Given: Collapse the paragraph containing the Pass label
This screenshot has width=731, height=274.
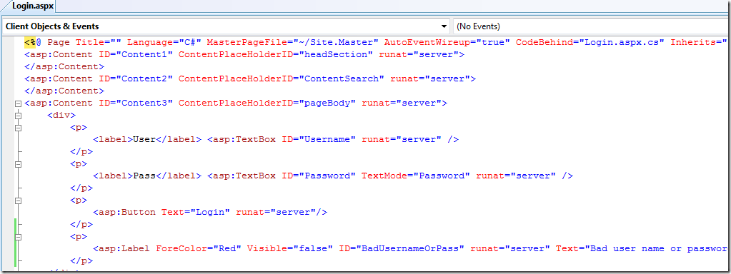Looking at the screenshot, I should [x=18, y=164].
